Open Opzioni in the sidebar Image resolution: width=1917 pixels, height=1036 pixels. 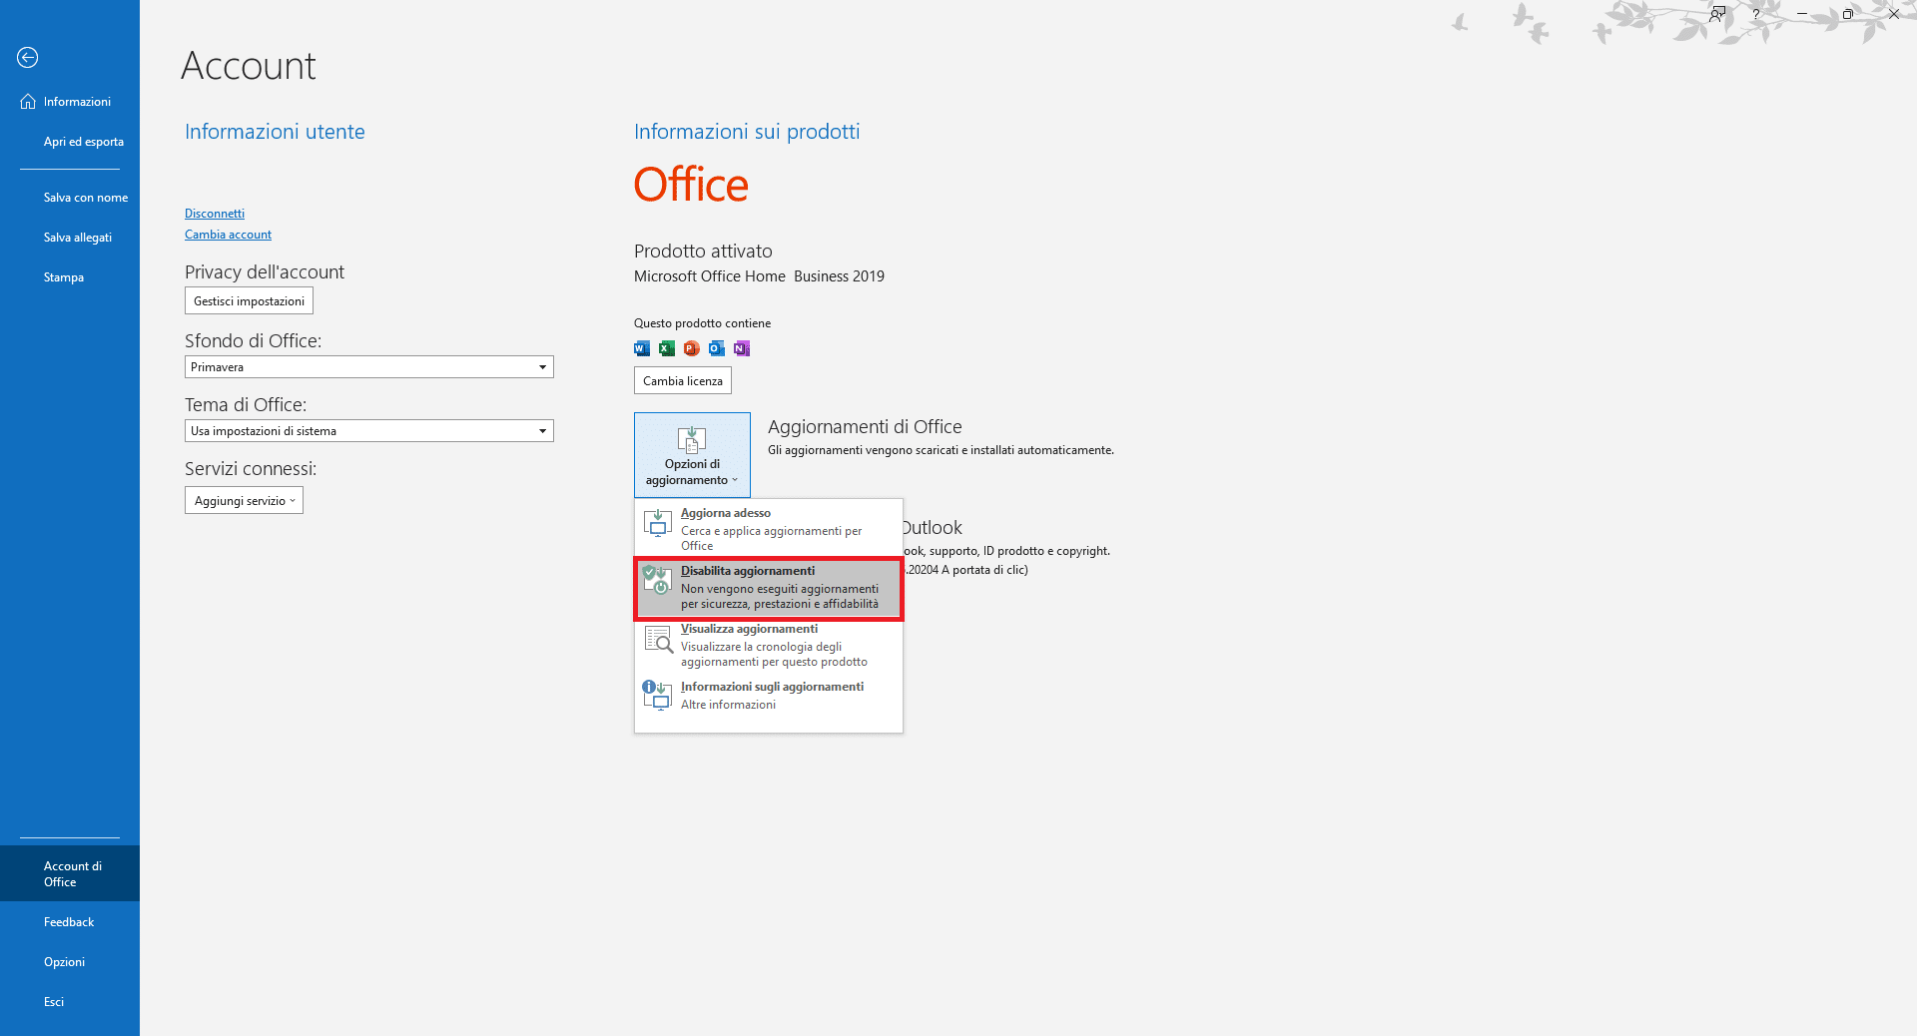(x=70, y=962)
